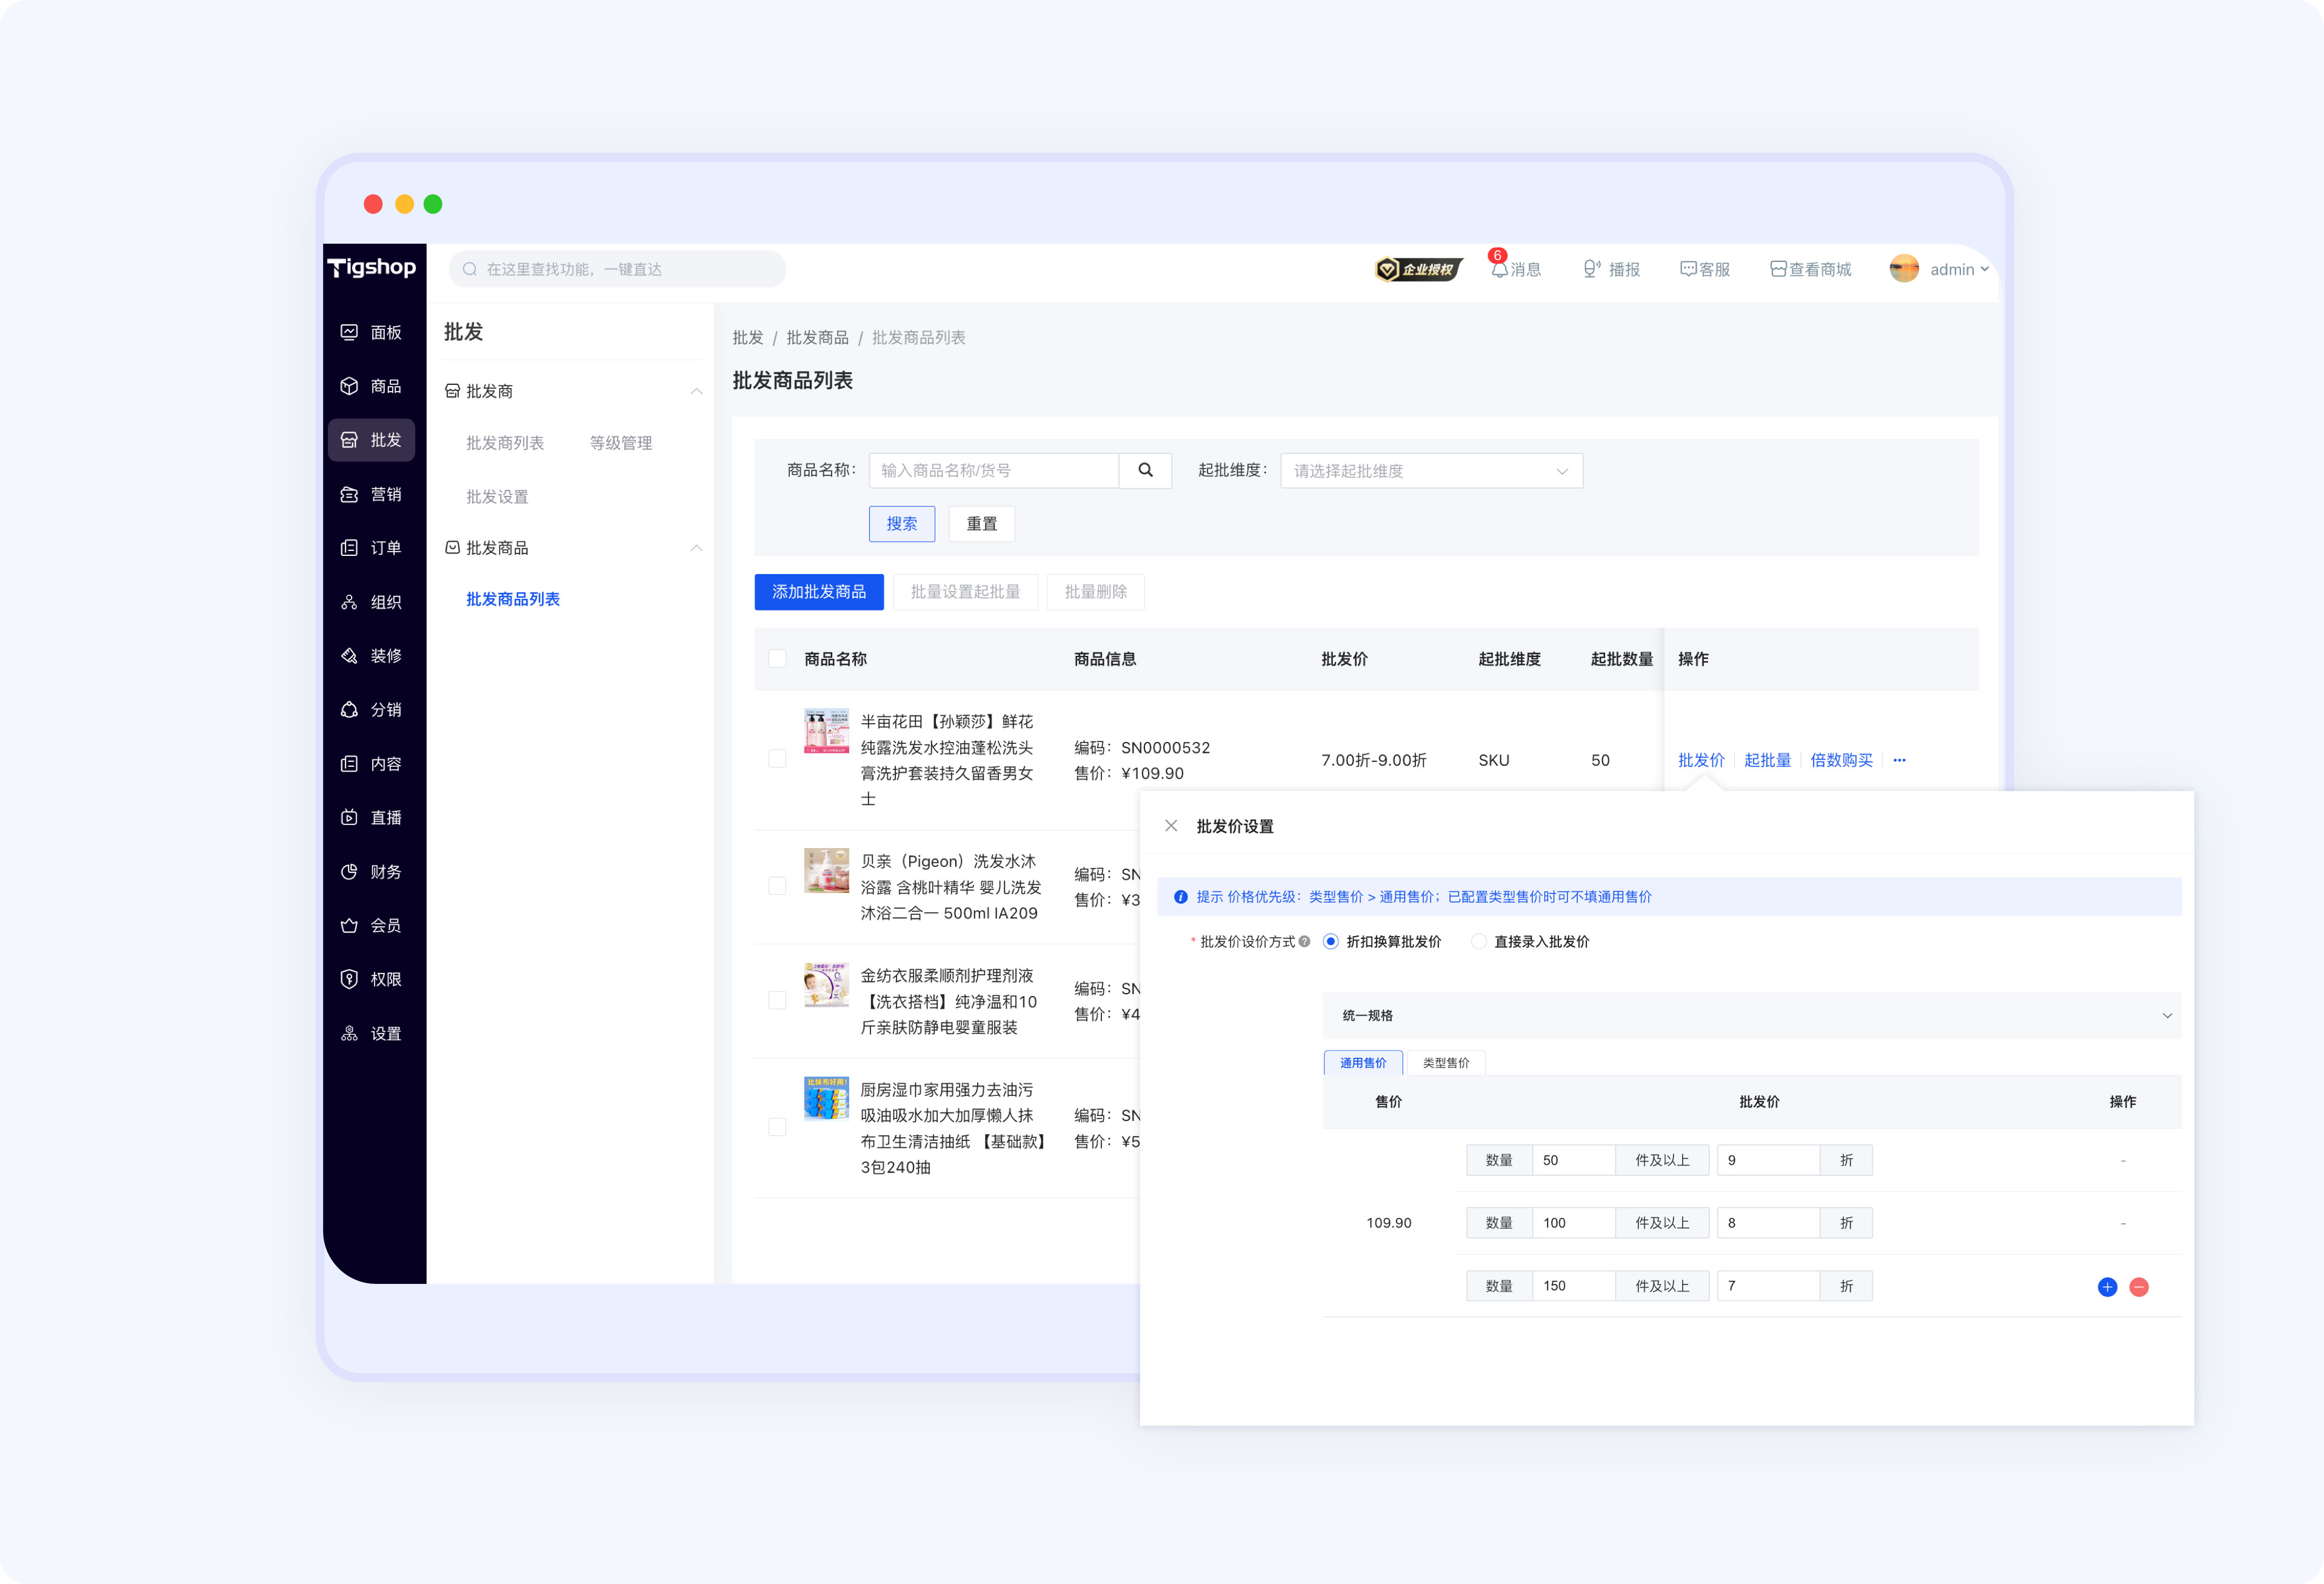
Task: Open the 组织 structure icon in sidebar
Action: point(349,602)
